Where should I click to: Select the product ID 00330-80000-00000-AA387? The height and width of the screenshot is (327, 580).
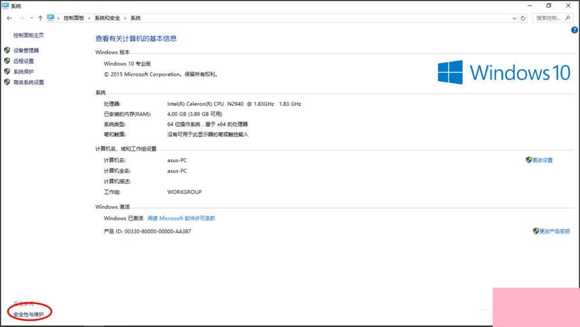[x=158, y=231]
